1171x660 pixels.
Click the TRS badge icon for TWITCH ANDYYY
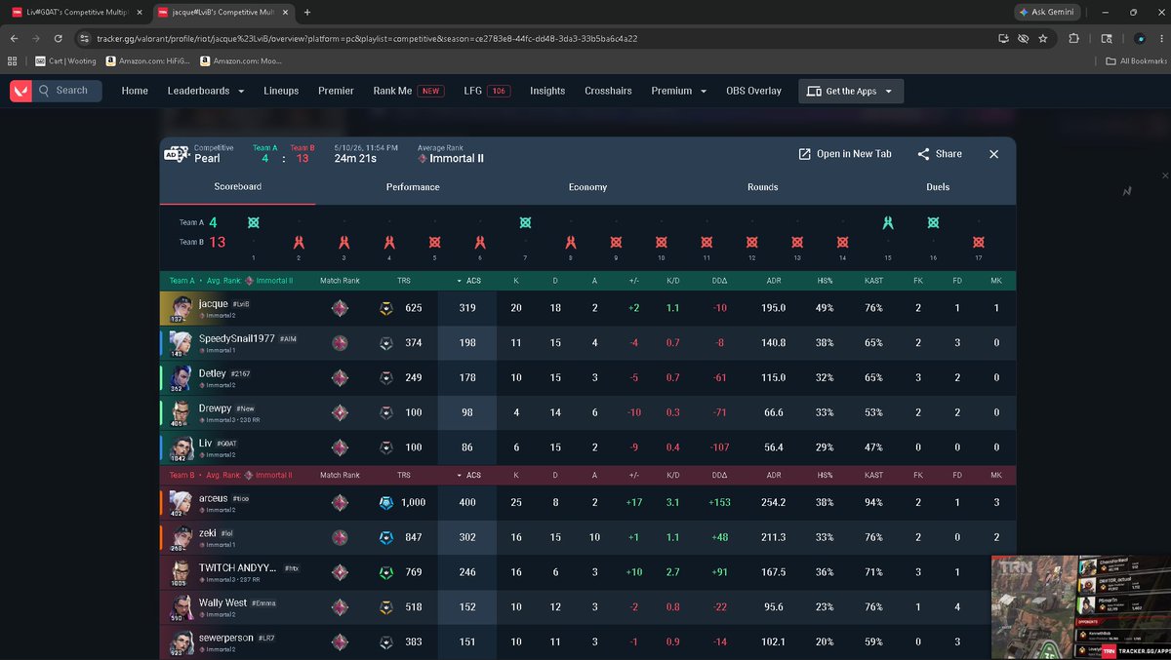click(x=386, y=572)
